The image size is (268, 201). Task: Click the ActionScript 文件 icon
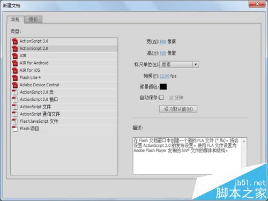(x=15, y=107)
